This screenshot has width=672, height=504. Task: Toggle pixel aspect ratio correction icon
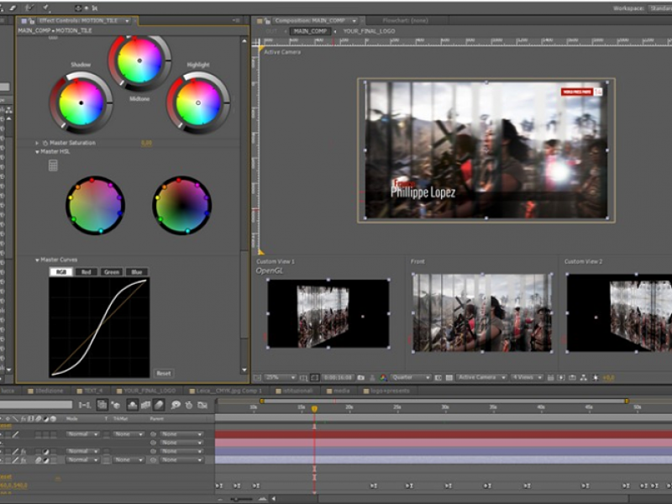pos(550,377)
